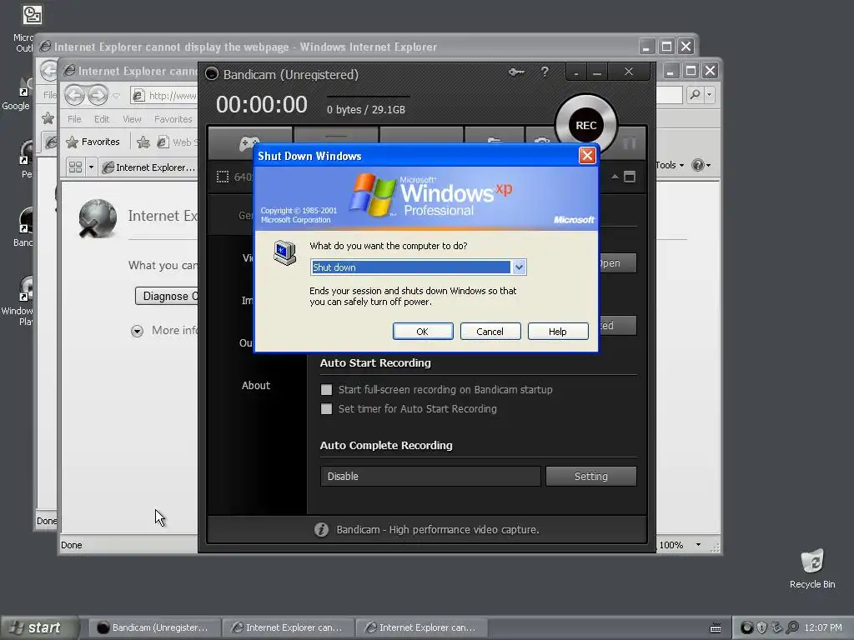Click the taskbar clock showing 12:07 PM
Image resolution: width=854 pixels, height=640 pixels.
click(x=823, y=627)
